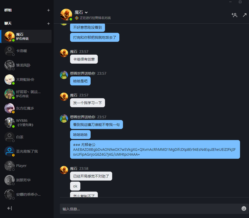Open the emoji picker
The image size is (249, 218).
pyautogui.click(x=244, y=209)
